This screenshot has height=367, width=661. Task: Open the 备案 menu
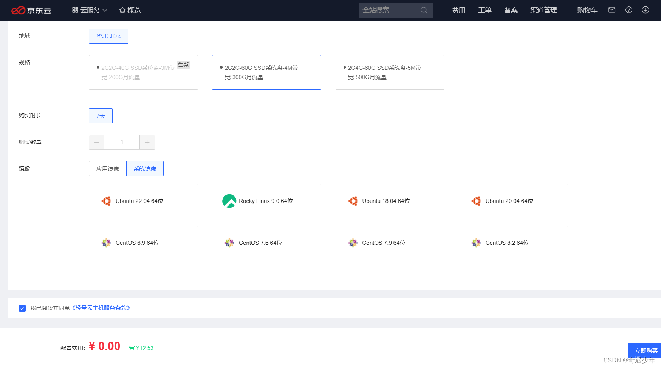point(511,10)
